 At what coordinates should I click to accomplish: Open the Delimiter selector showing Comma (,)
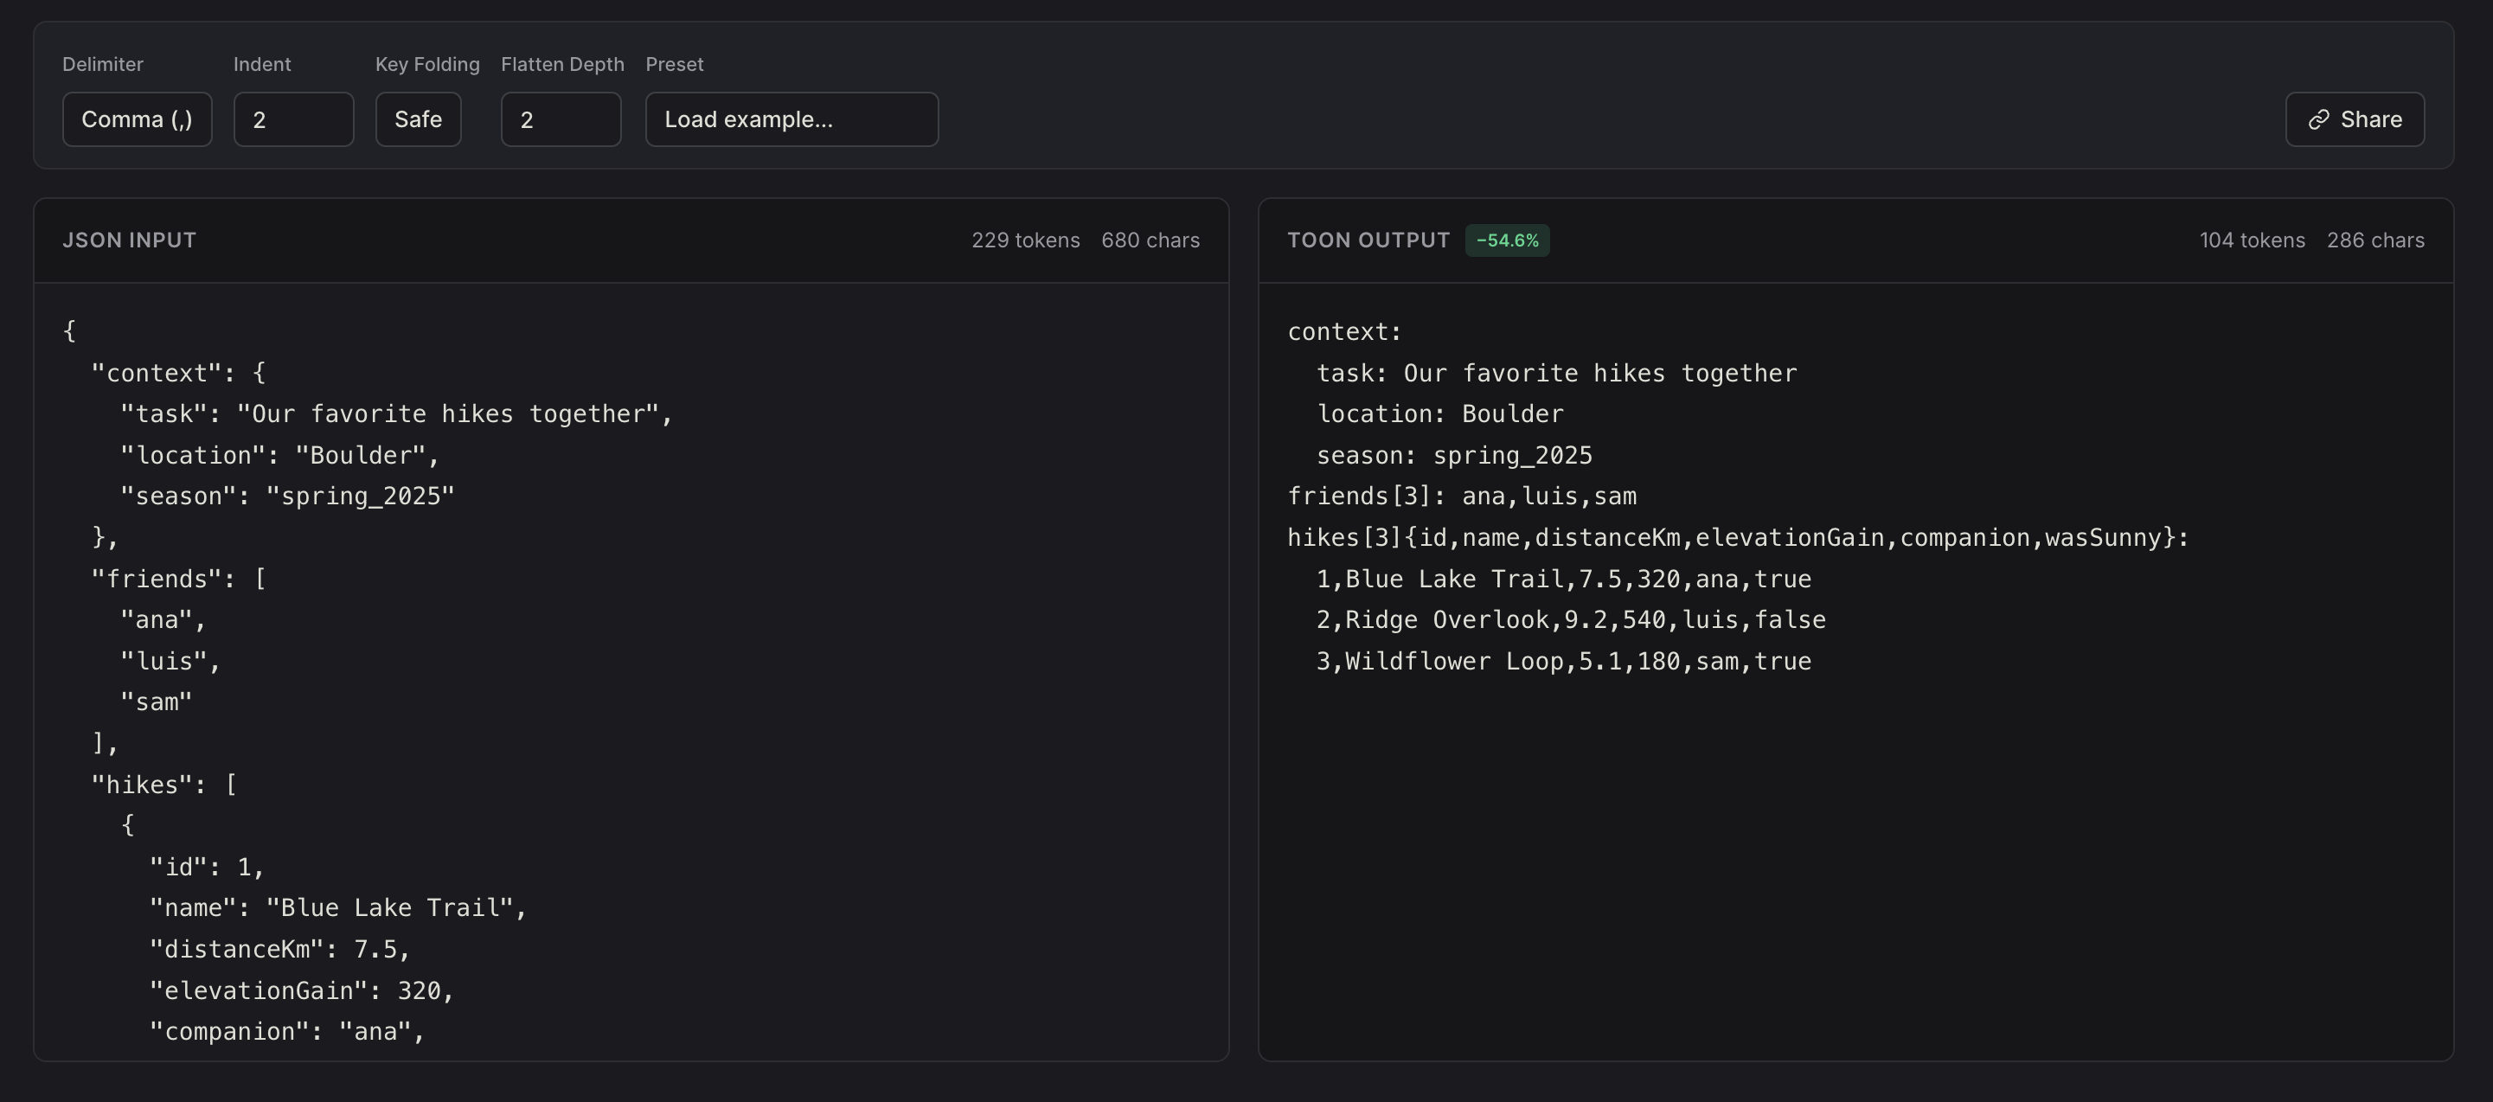click(137, 119)
